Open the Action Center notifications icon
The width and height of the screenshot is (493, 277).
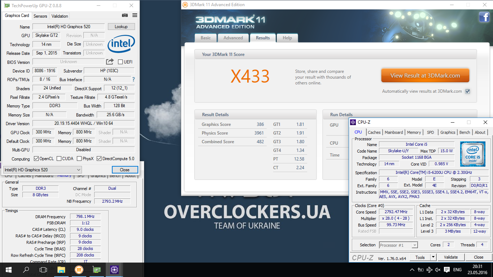click(x=446, y=270)
